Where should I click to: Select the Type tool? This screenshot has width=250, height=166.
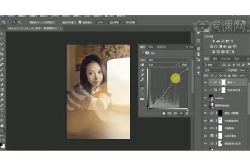(2, 110)
